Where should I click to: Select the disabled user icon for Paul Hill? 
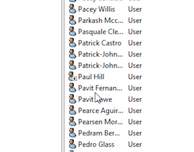click(x=73, y=76)
